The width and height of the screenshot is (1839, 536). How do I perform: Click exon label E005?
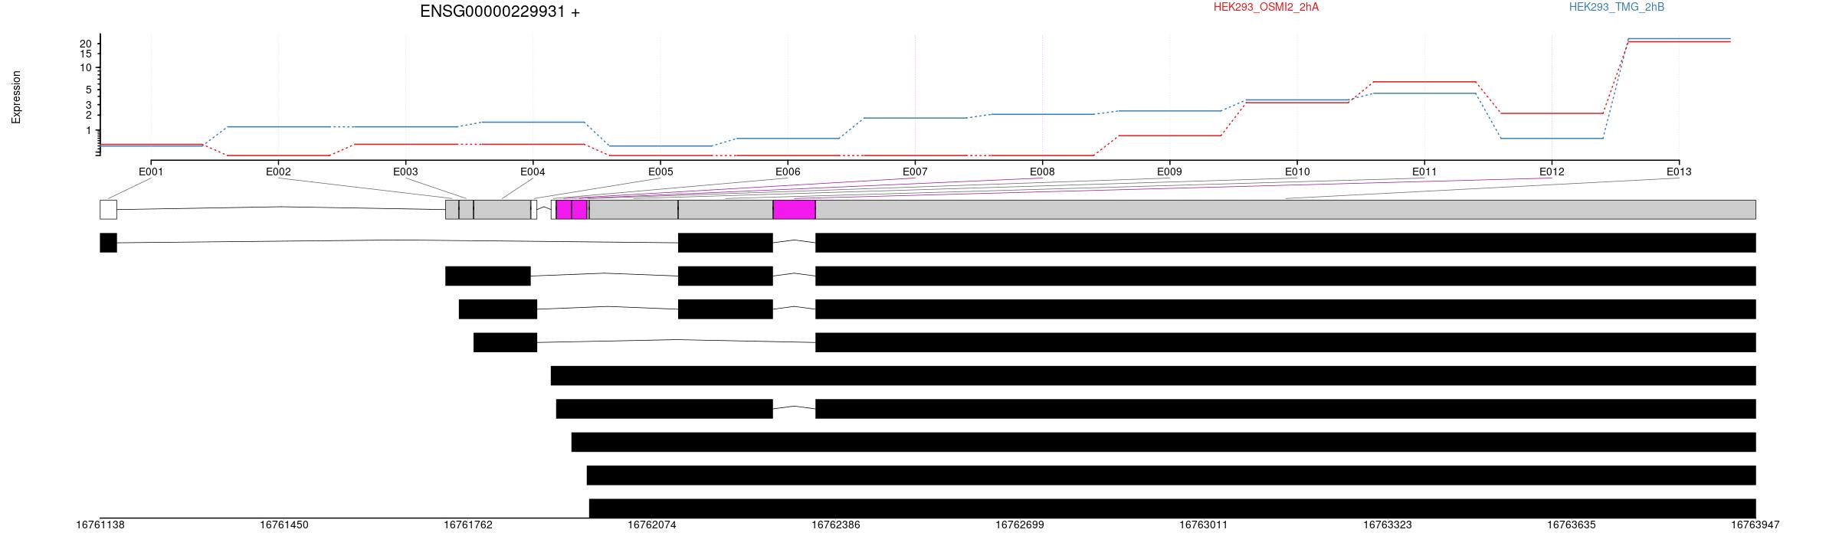tap(661, 172)
